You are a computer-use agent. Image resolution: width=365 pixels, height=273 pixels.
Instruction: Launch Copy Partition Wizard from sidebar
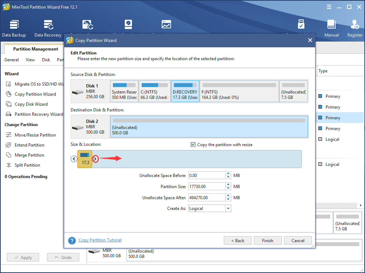(x=35, y=94)
